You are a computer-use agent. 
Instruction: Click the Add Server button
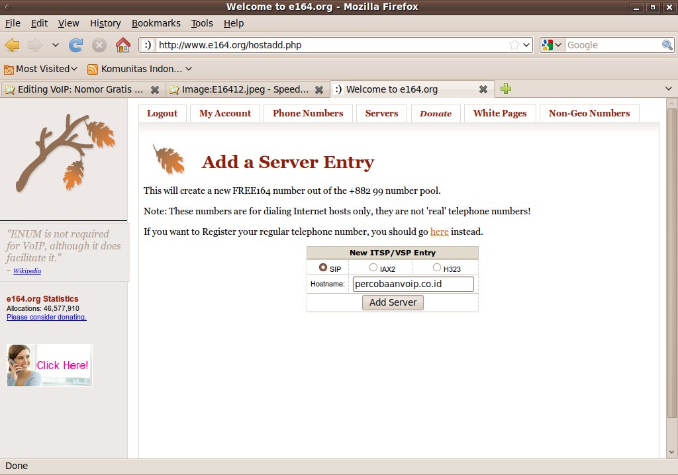point(393,302)
